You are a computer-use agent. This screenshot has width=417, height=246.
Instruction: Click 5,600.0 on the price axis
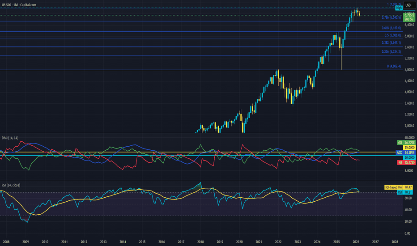coord(409,47)
